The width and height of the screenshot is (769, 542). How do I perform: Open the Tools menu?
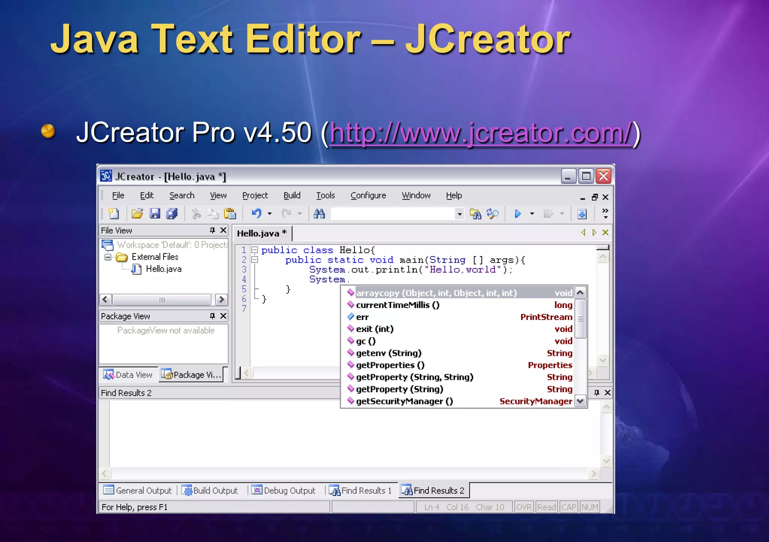[x=325, y=195]
